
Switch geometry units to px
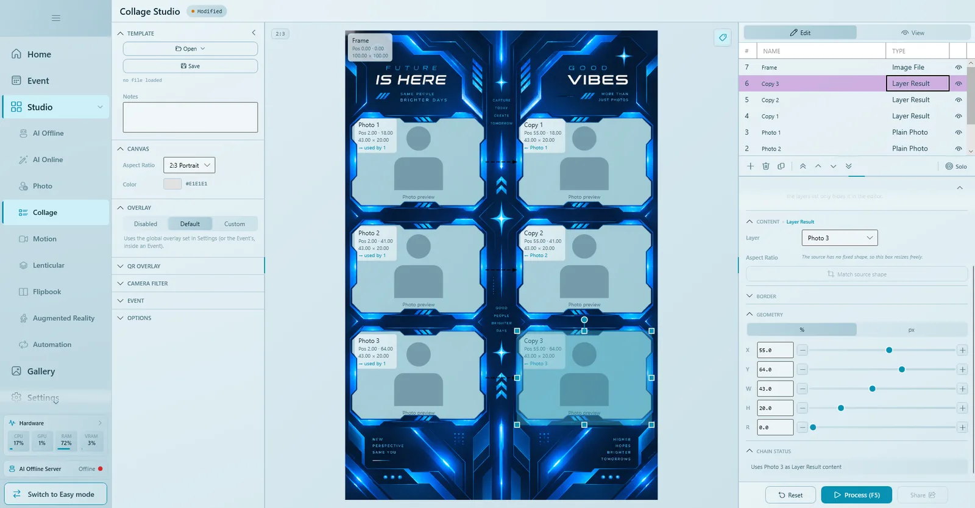point(912,330)
